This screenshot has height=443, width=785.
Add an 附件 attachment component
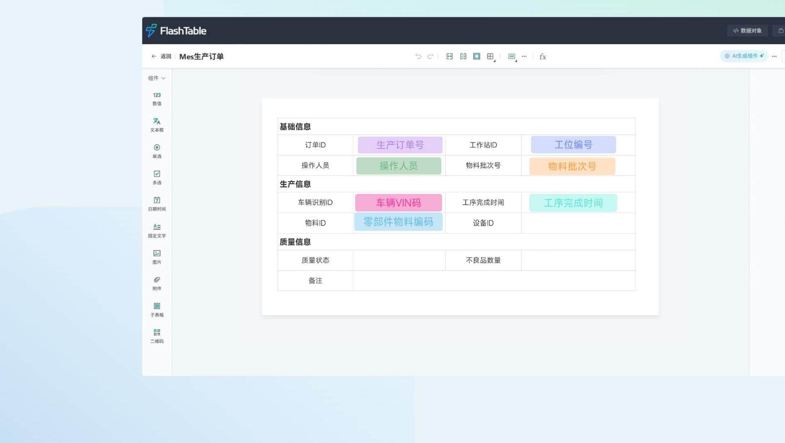coord(156,283)
